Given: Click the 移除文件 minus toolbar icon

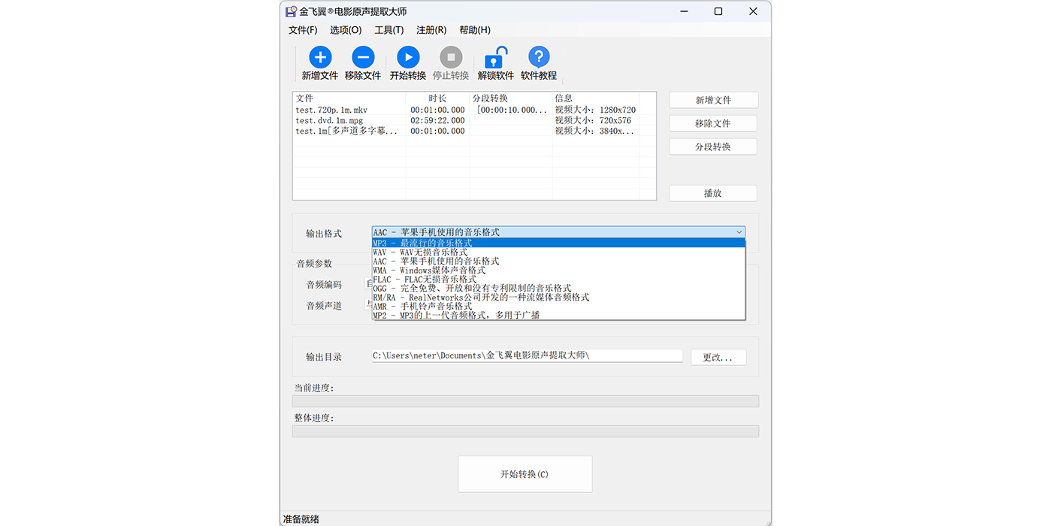Looking at the screenshot, I should (363, 57).
